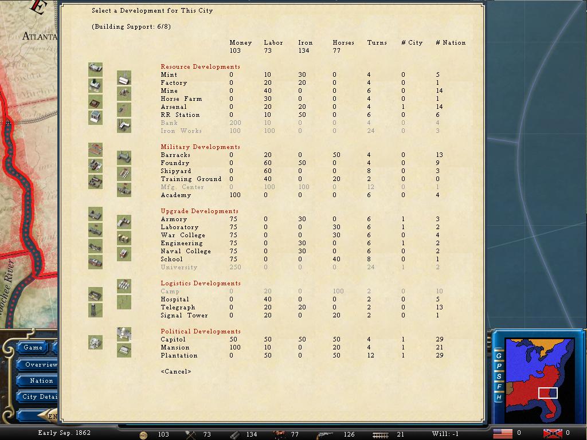The width and height of the screenshot is (587, 440).
Task: Click the iron resource icon in status bar
Action: [234, 434]
